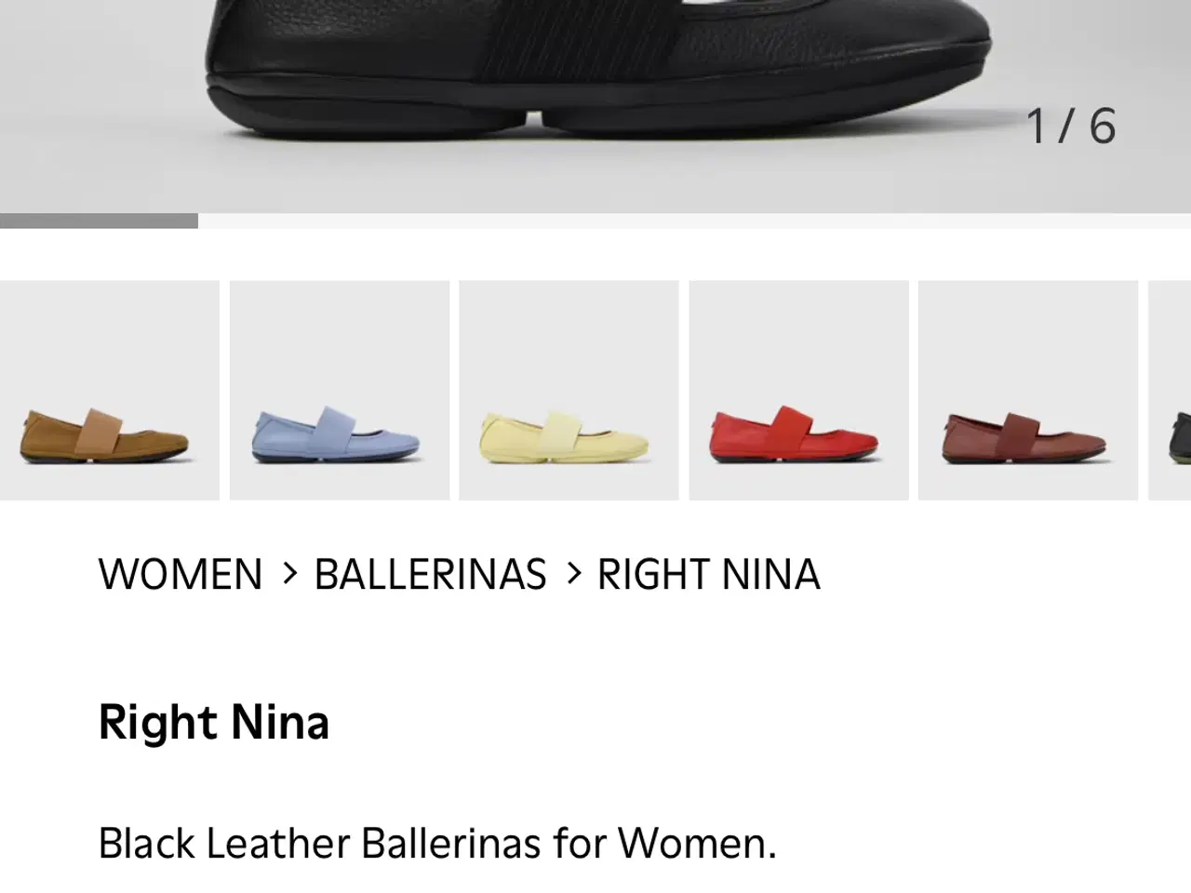Pick the pale yellow shoe variant
Viewport: 1191px width, 893px height.
pyautogui.click(x=569, y=390)
